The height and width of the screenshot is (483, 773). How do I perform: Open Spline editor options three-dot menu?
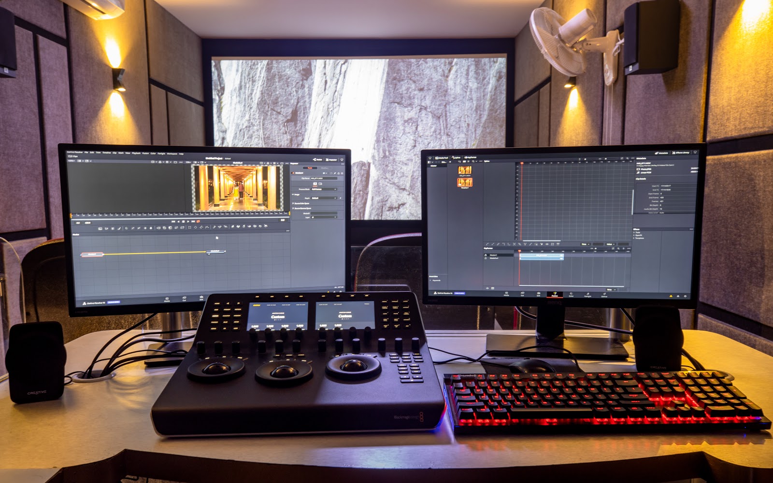click(x=633, y=158)
